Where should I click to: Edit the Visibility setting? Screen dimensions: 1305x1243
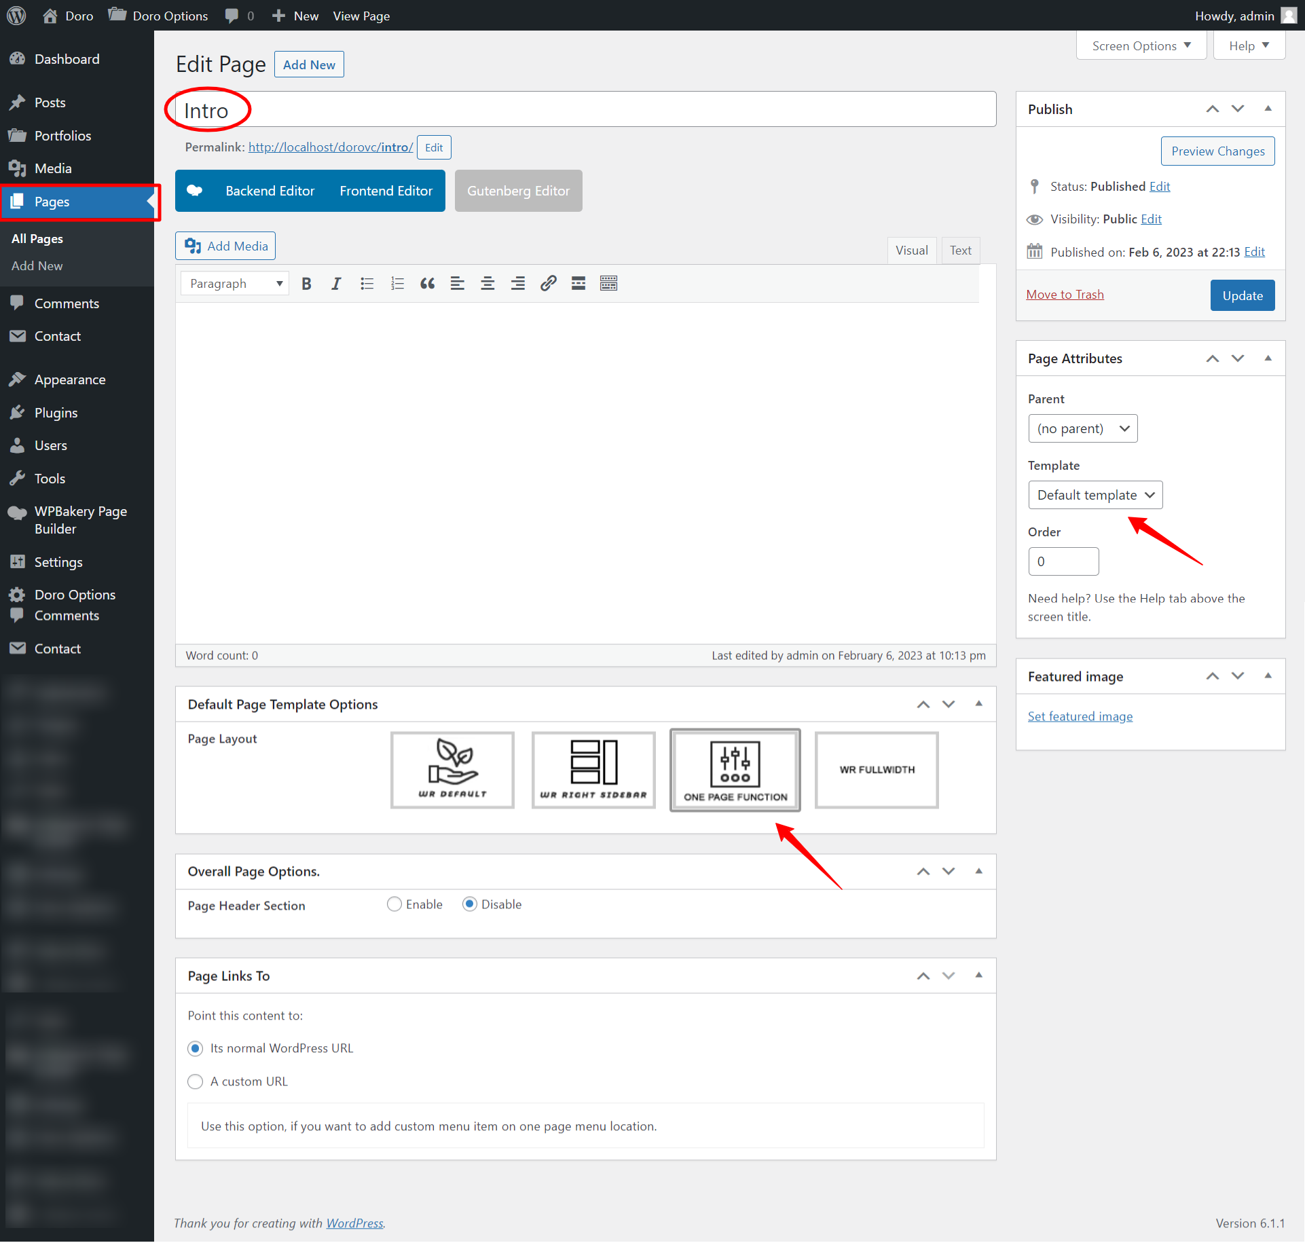pyautogui.click(x=1151, y=219)
